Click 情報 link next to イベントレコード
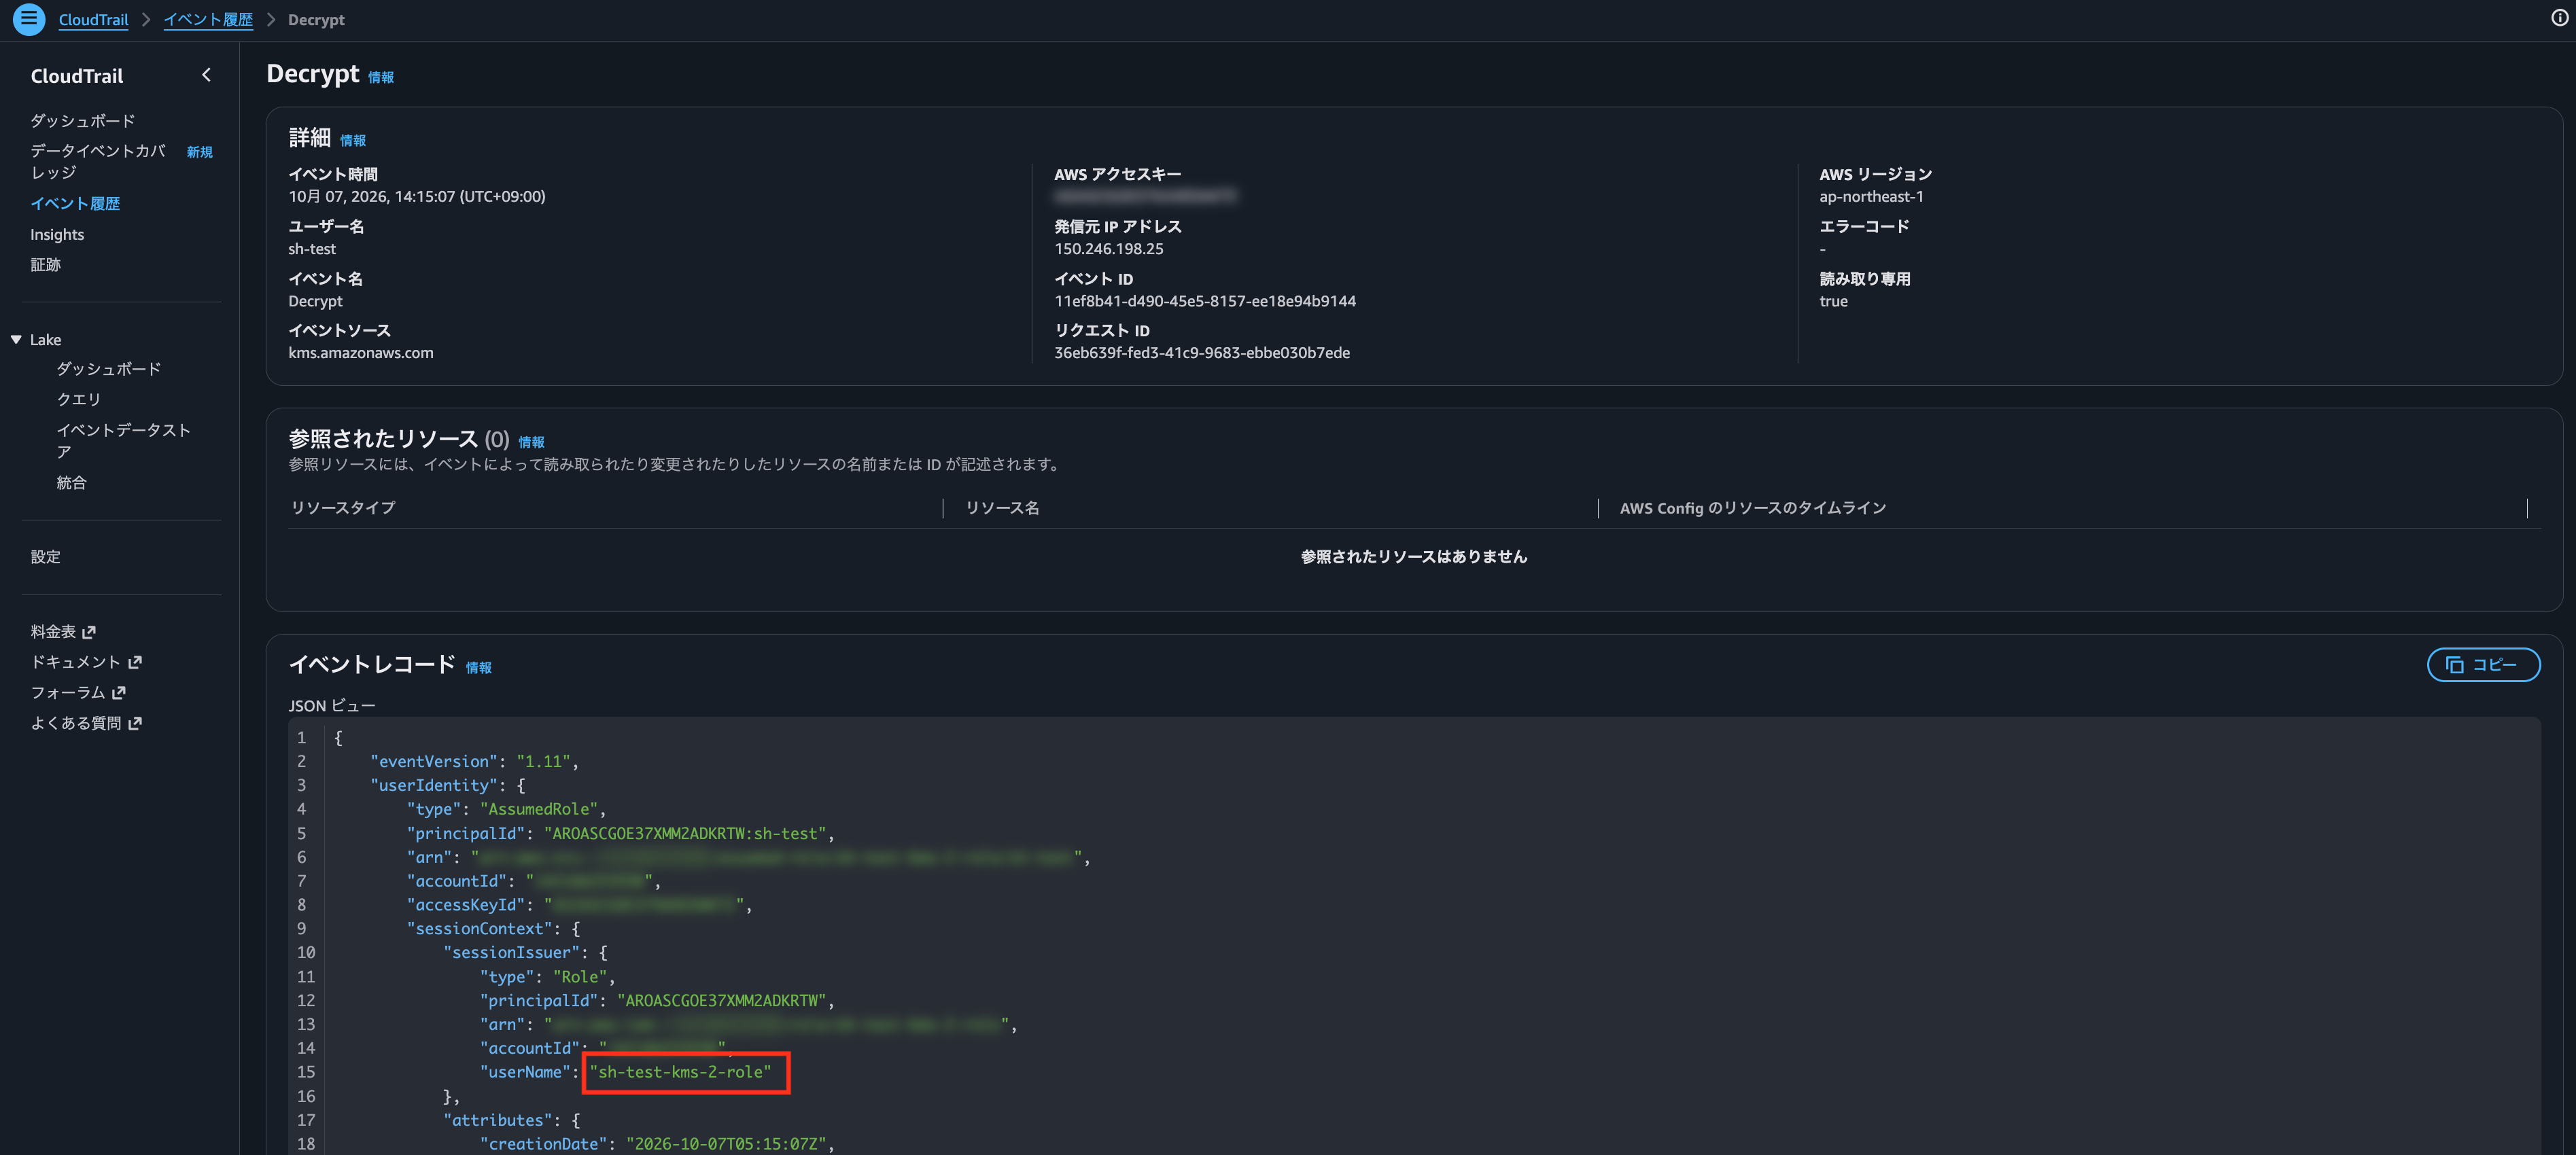This screenshot has width=2576, height=1155. tap(479, 667)
